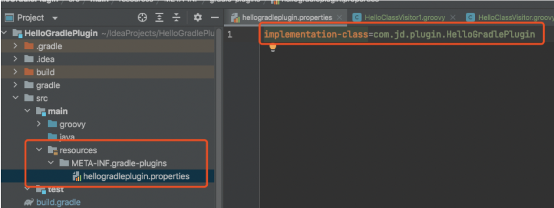Viewport: 554px width, 208px height.
Task: Select the resources folder
Action: 78,150
